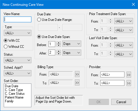
Task: Decrease the After value with down arrow
Action: point(58,54)
